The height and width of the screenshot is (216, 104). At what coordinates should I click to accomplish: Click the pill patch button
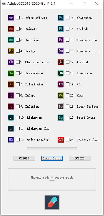(52, 202)
